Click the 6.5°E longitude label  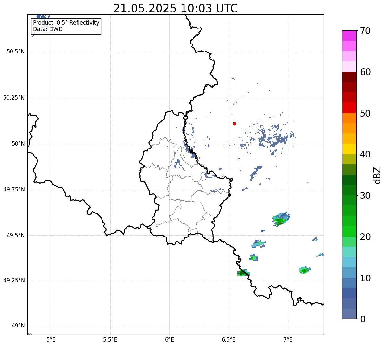click(229, 339)
